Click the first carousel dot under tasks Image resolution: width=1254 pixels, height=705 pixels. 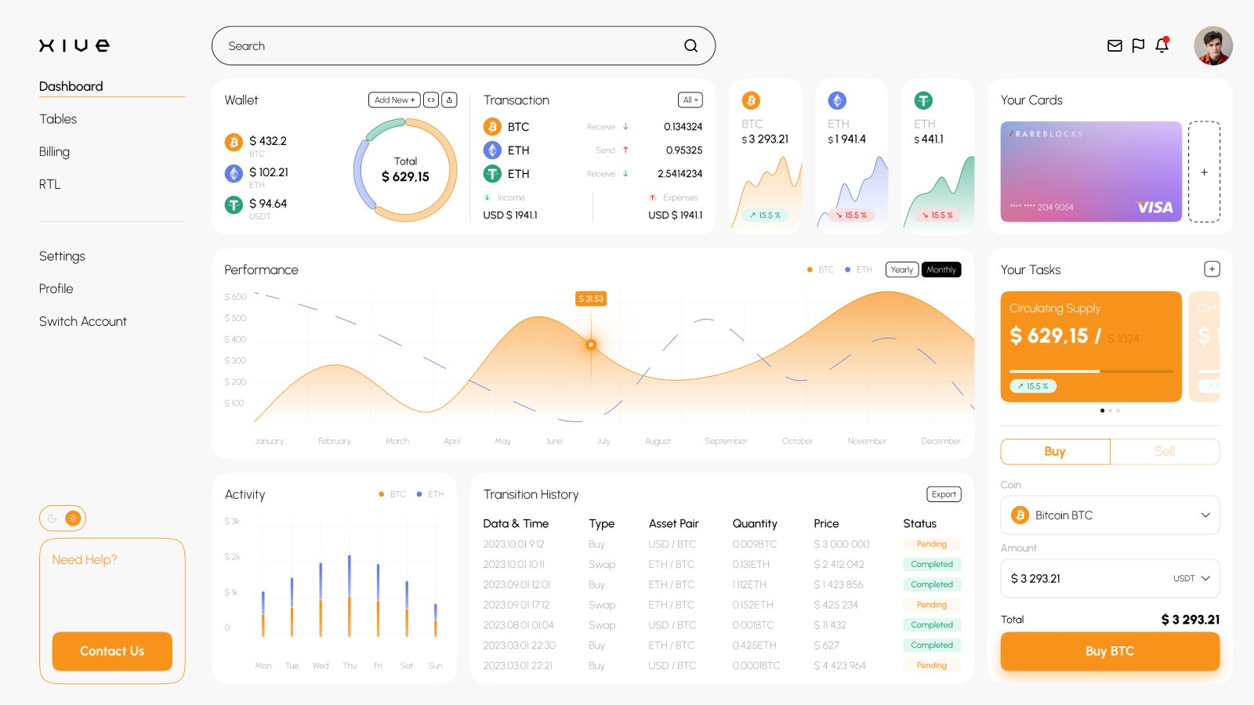point(1102,410)
